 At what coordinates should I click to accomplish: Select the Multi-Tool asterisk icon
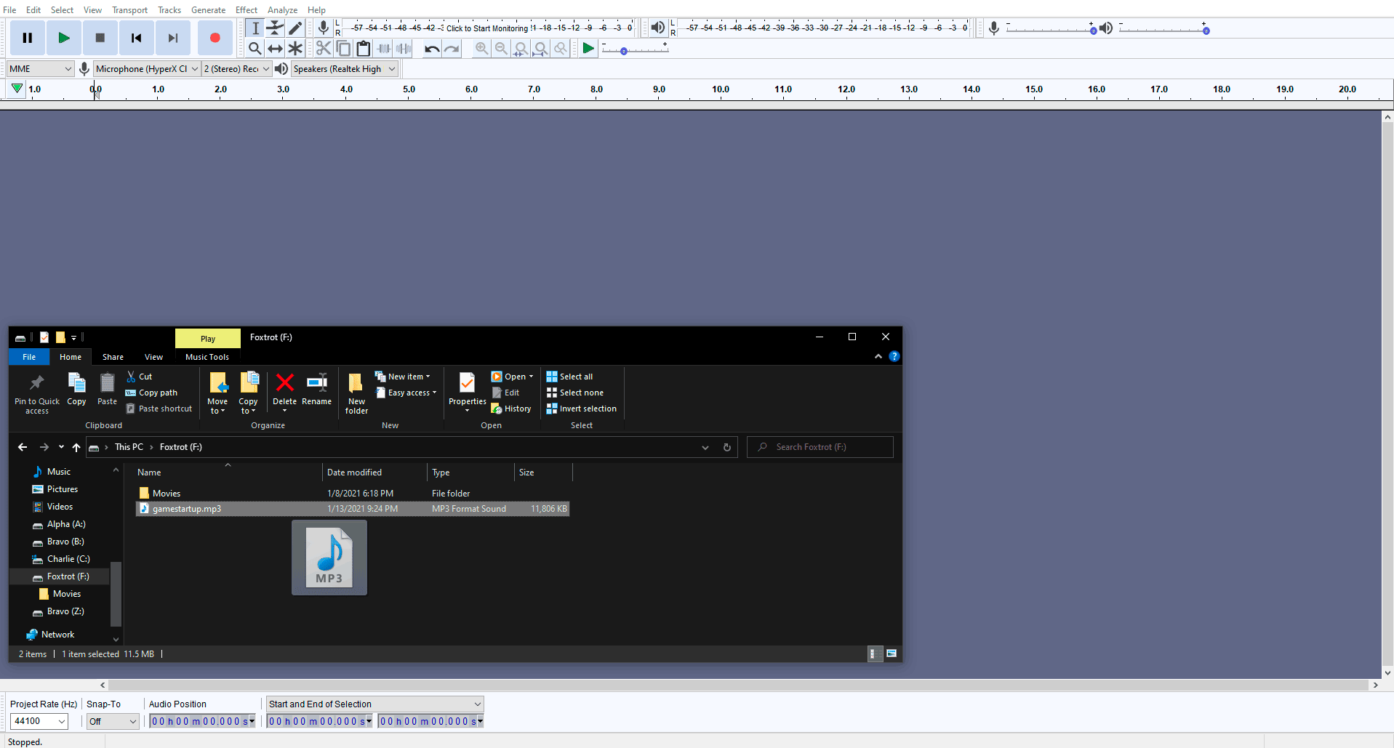click(x=295, y=48)
